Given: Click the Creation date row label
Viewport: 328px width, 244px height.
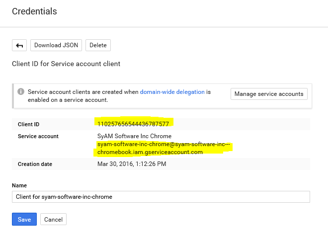Looking at the screenshot, I should click(35, 164).
